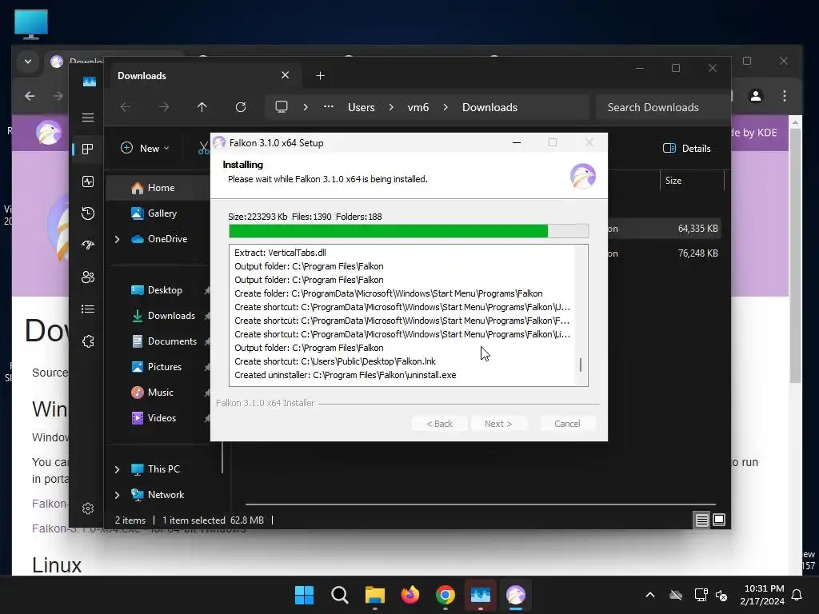Click Users in the address breadcrumb
Image resolution: width=819 pixels, height=614 pixels.
point(362,107)
